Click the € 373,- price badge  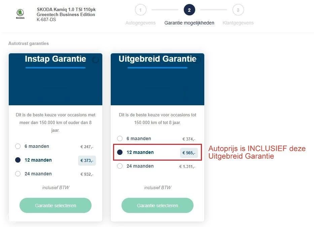tap(87, 161)
